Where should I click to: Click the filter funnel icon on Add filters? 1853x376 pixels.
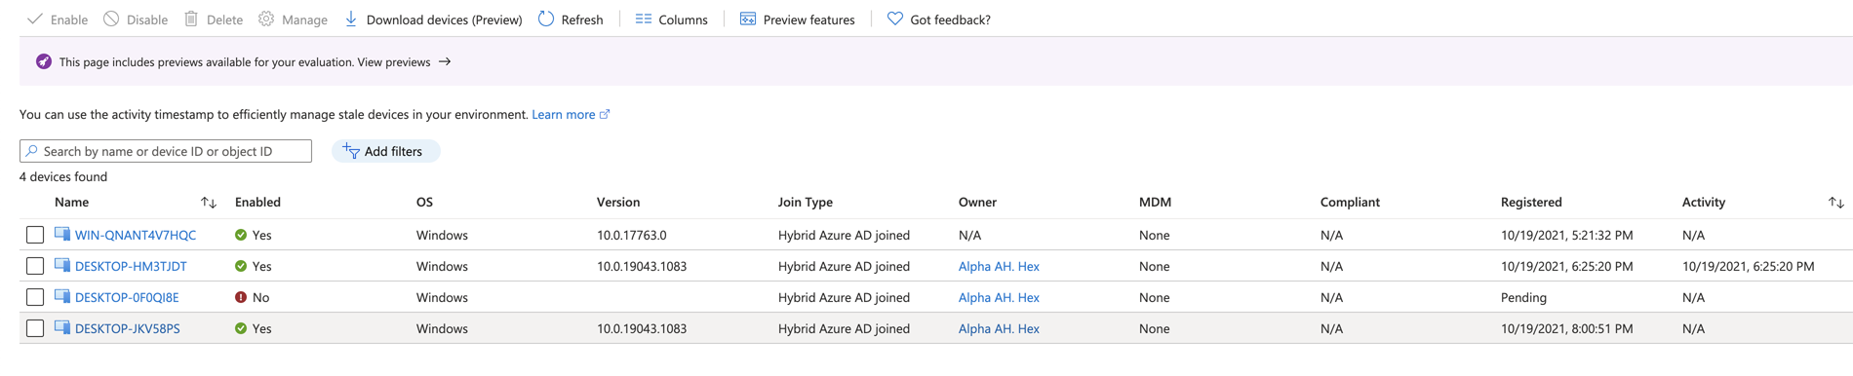tap(351, 151)
